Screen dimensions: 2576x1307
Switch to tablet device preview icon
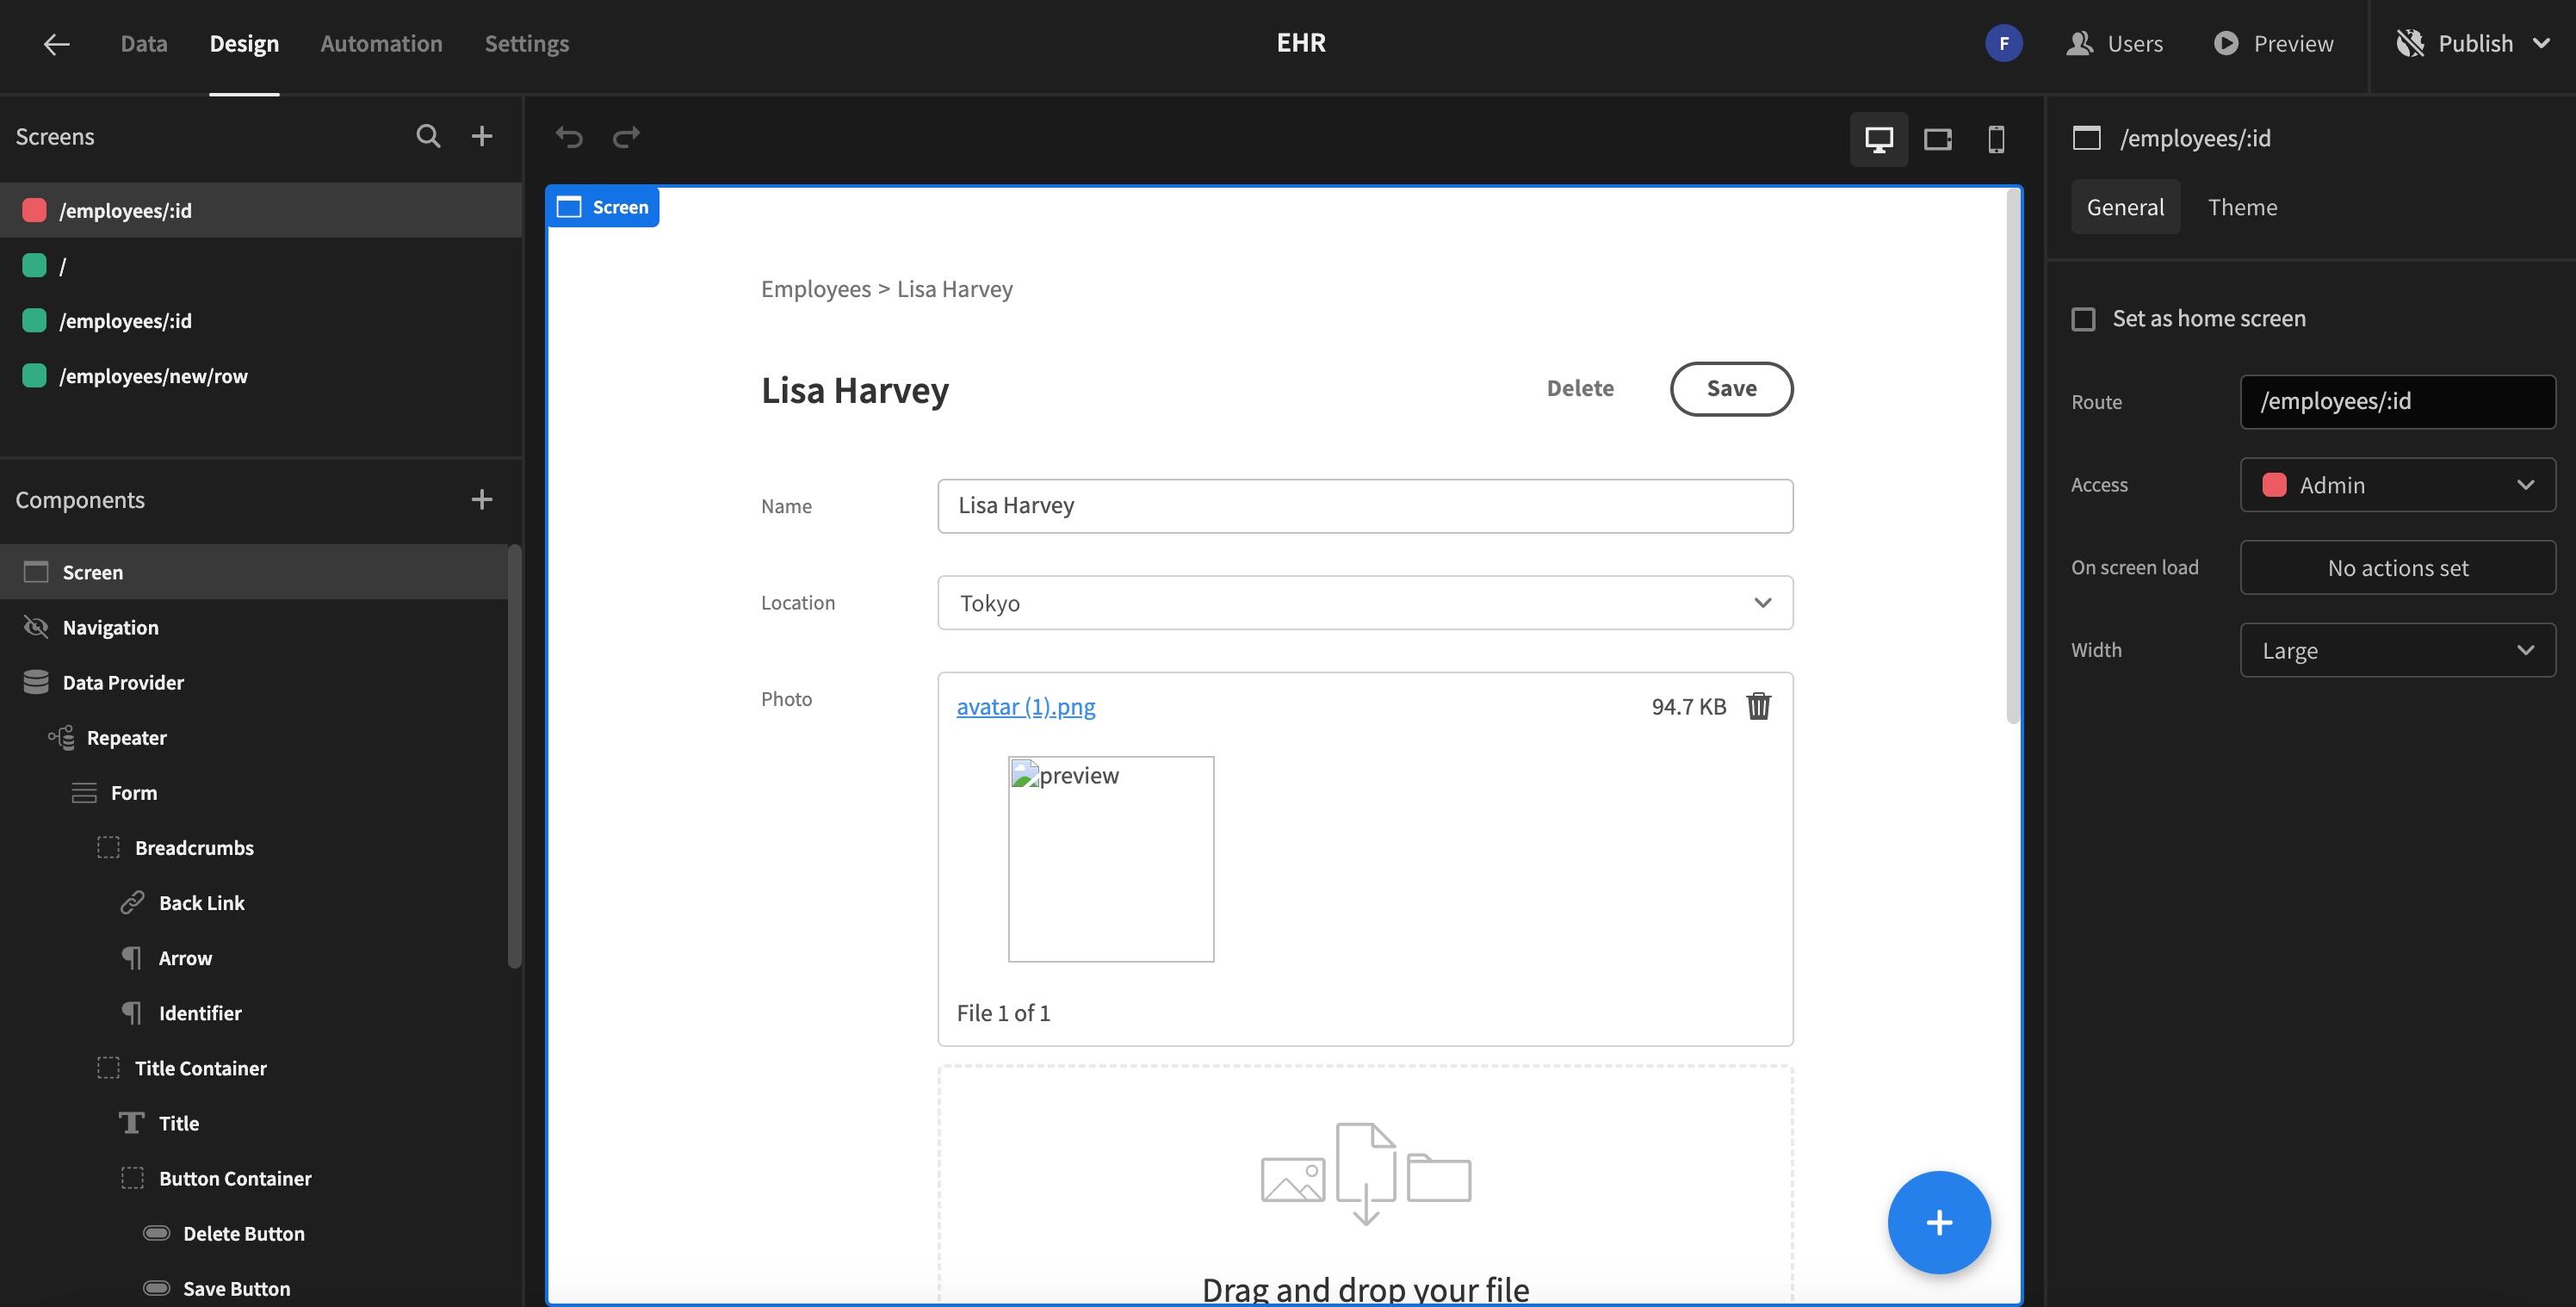pyautogui.click(x=1938, y=139)
